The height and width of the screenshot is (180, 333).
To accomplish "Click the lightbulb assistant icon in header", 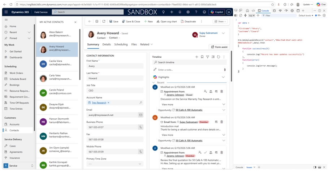I will [163, 12].
